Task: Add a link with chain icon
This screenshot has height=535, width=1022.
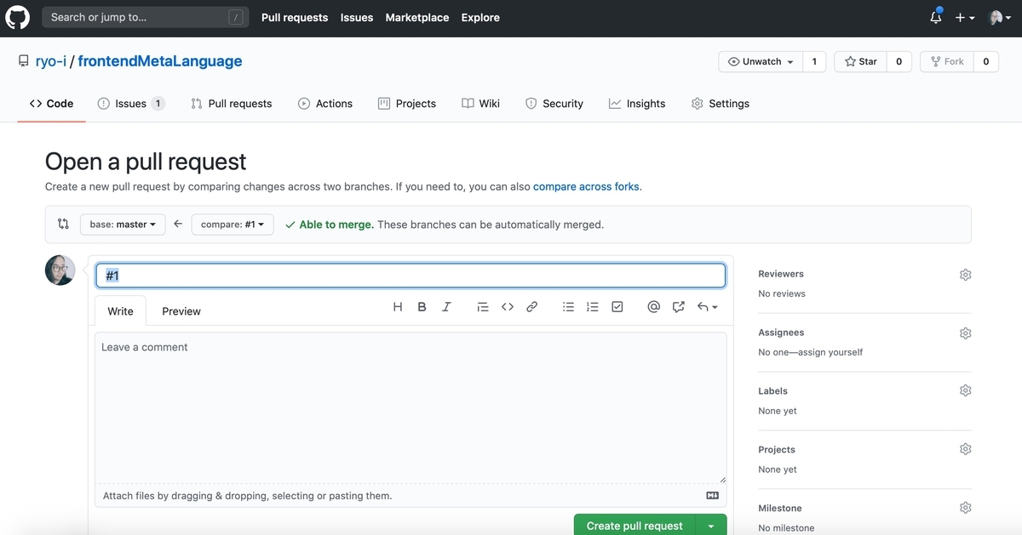Action: [x=531, y=307]
